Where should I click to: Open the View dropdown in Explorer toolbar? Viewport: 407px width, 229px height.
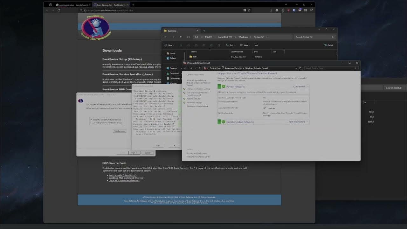pos(245,45)
